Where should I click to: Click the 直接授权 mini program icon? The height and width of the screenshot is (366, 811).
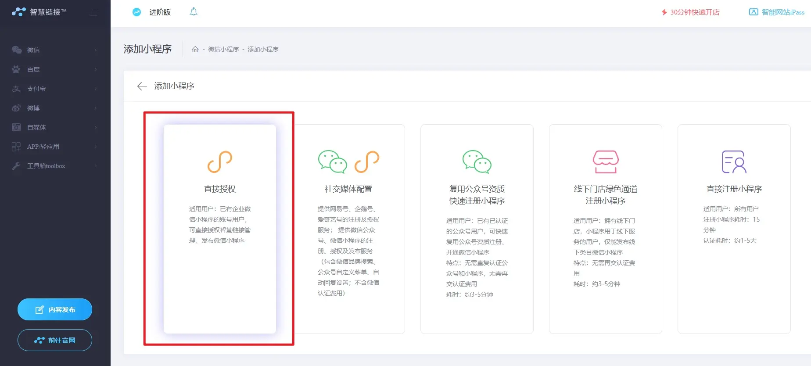(x=220, y=161)
